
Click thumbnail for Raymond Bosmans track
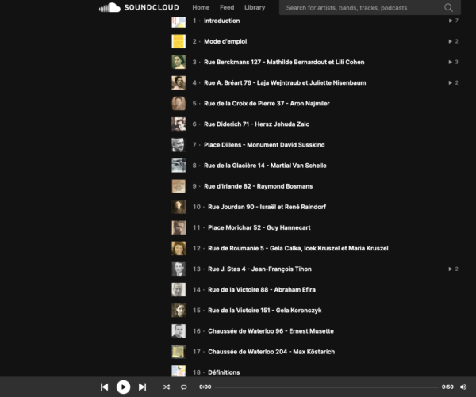coord(178,186)
